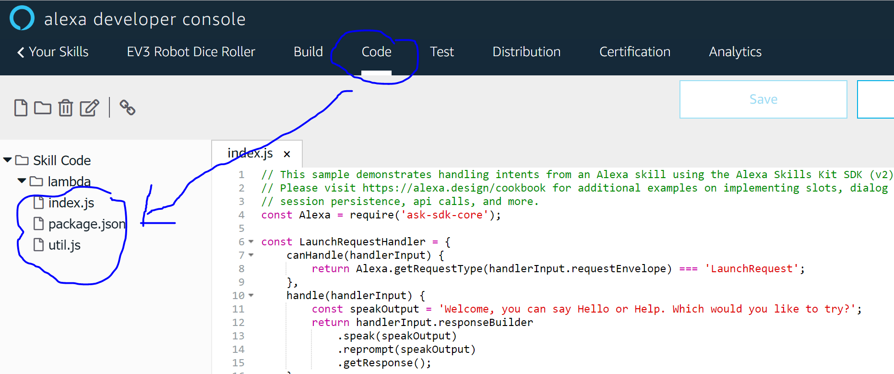This screenshot has width=894, height=374.
Task: Click LaunchRequestHandler in line 6
Action: point(362,241)
